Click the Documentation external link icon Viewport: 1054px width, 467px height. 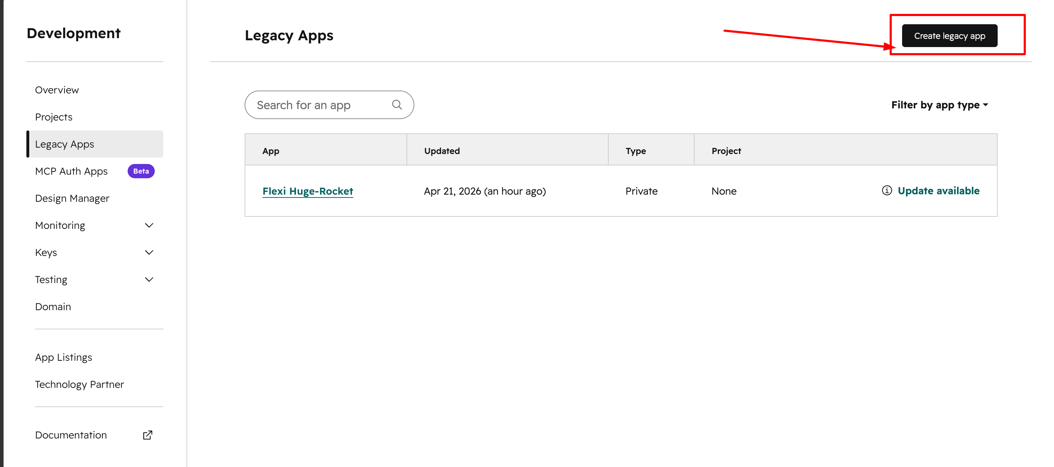pos(148,435)
